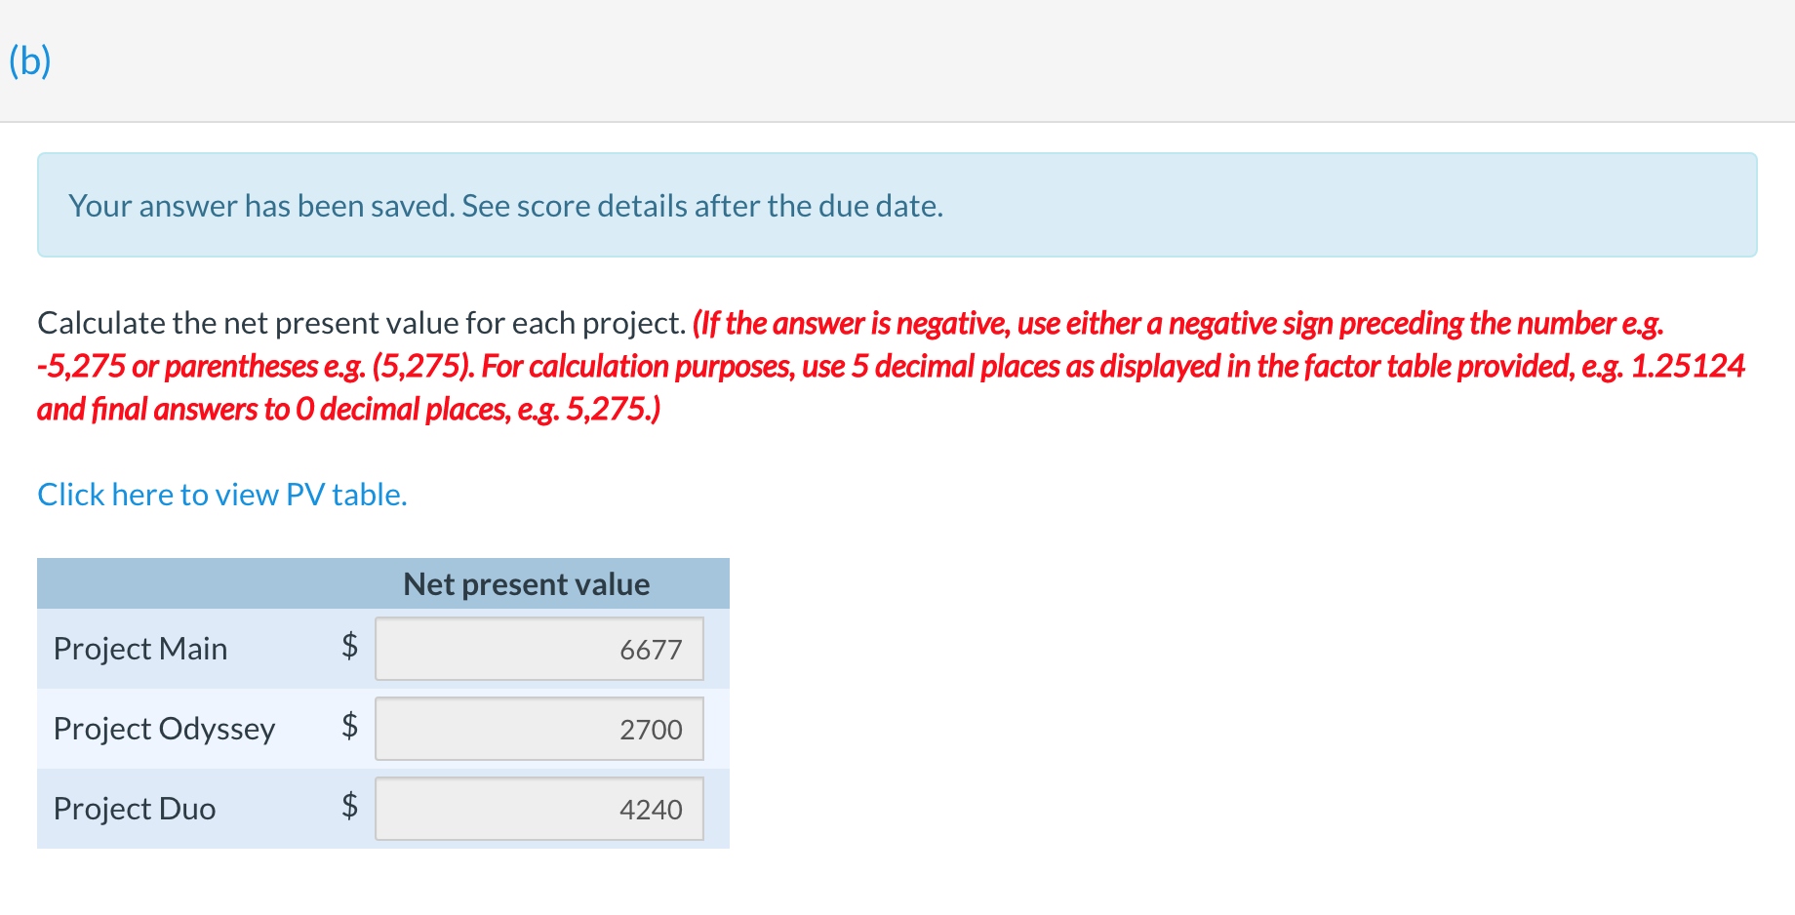The height and width of the screenshot is (915, 1795).
Task: Select the Project Main row label
Action: (x=140, y=649)
